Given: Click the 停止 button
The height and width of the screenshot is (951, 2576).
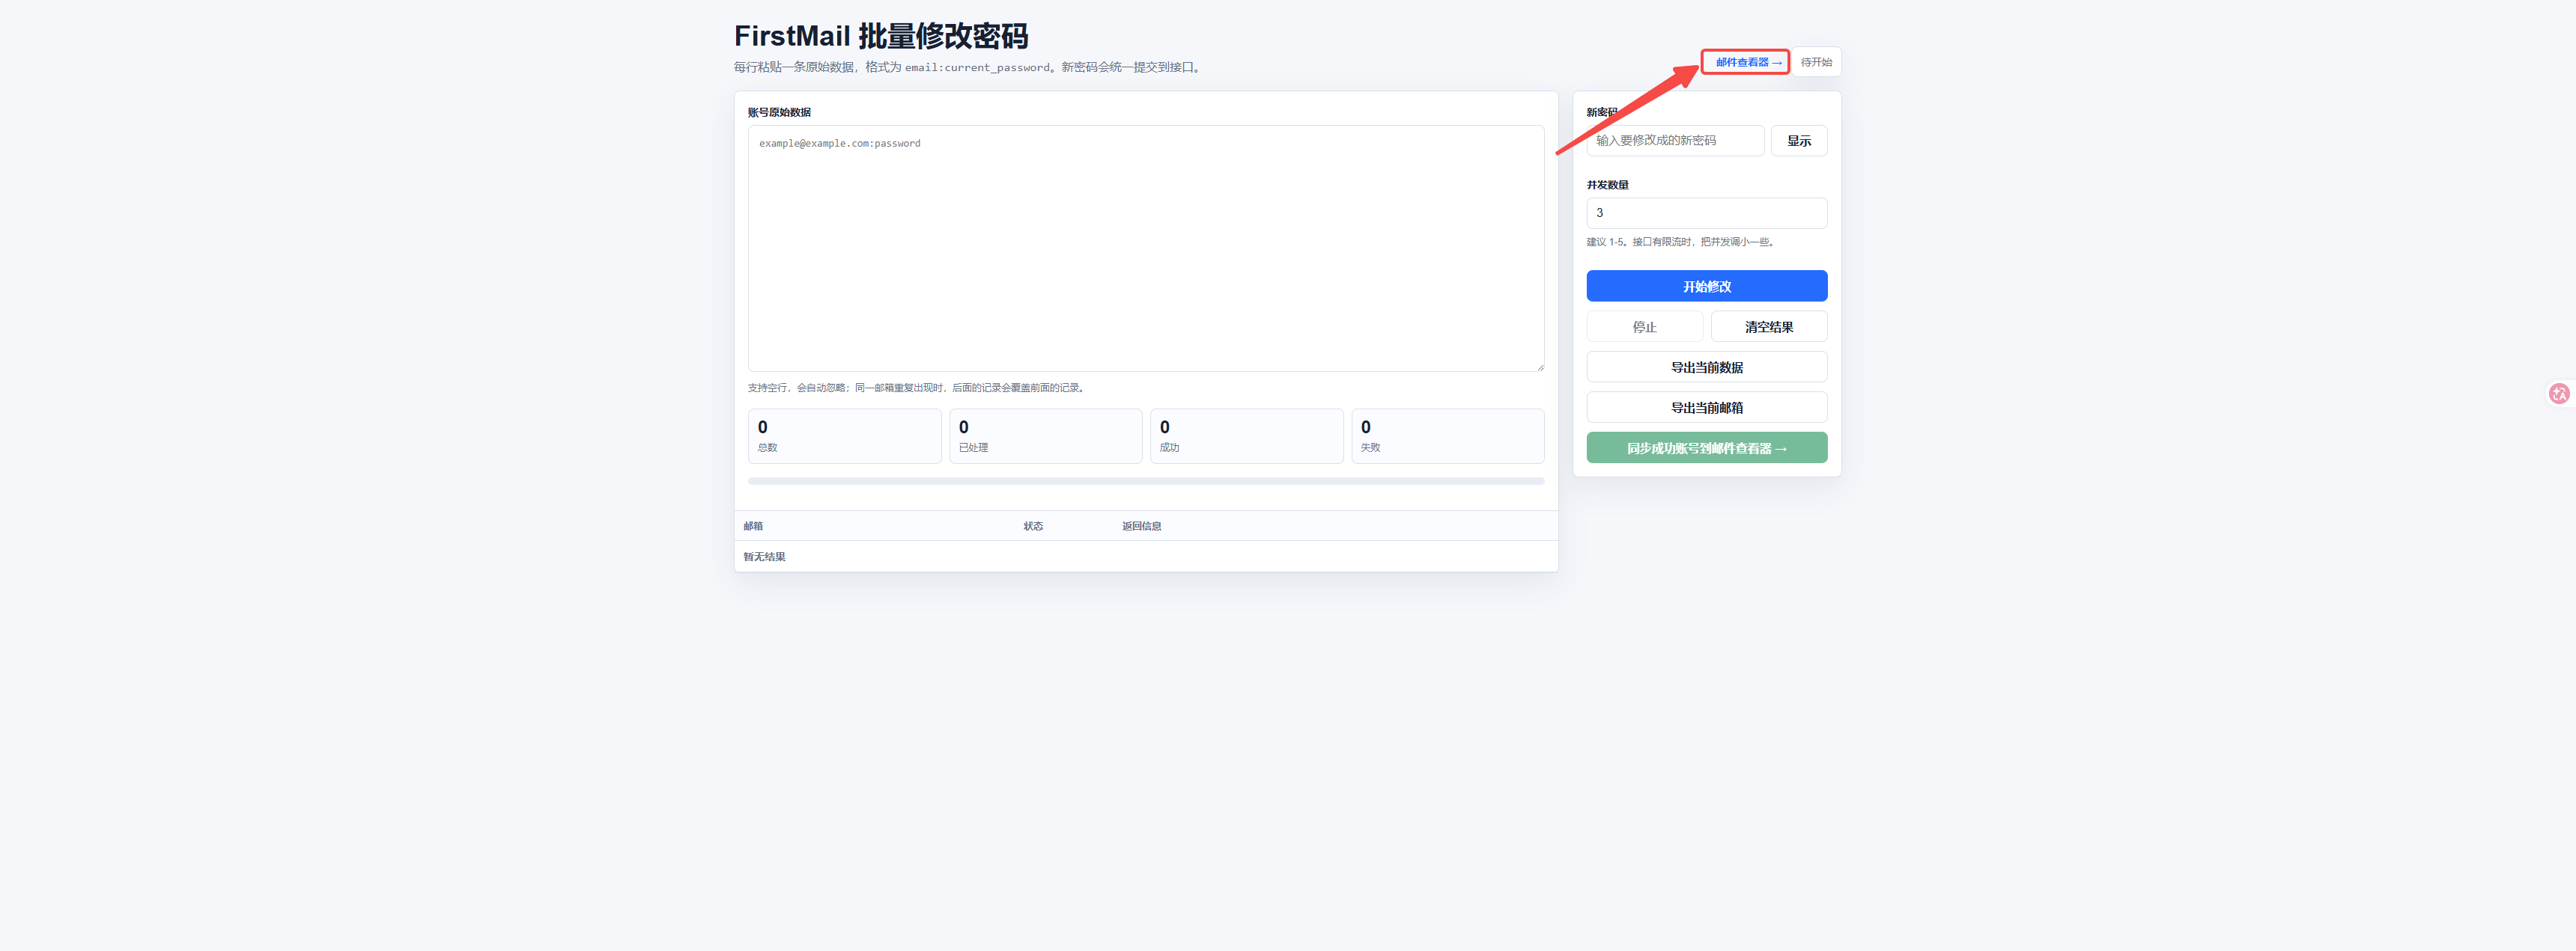Looking at the screenshot, I should (1644, 327).
